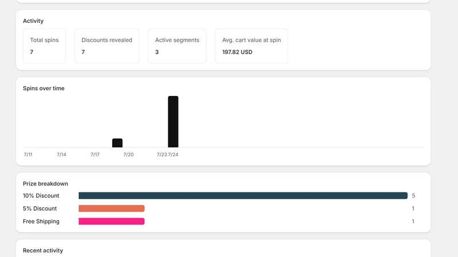
Task: Click the 7/17 axis label
Action: pos(95,154)
